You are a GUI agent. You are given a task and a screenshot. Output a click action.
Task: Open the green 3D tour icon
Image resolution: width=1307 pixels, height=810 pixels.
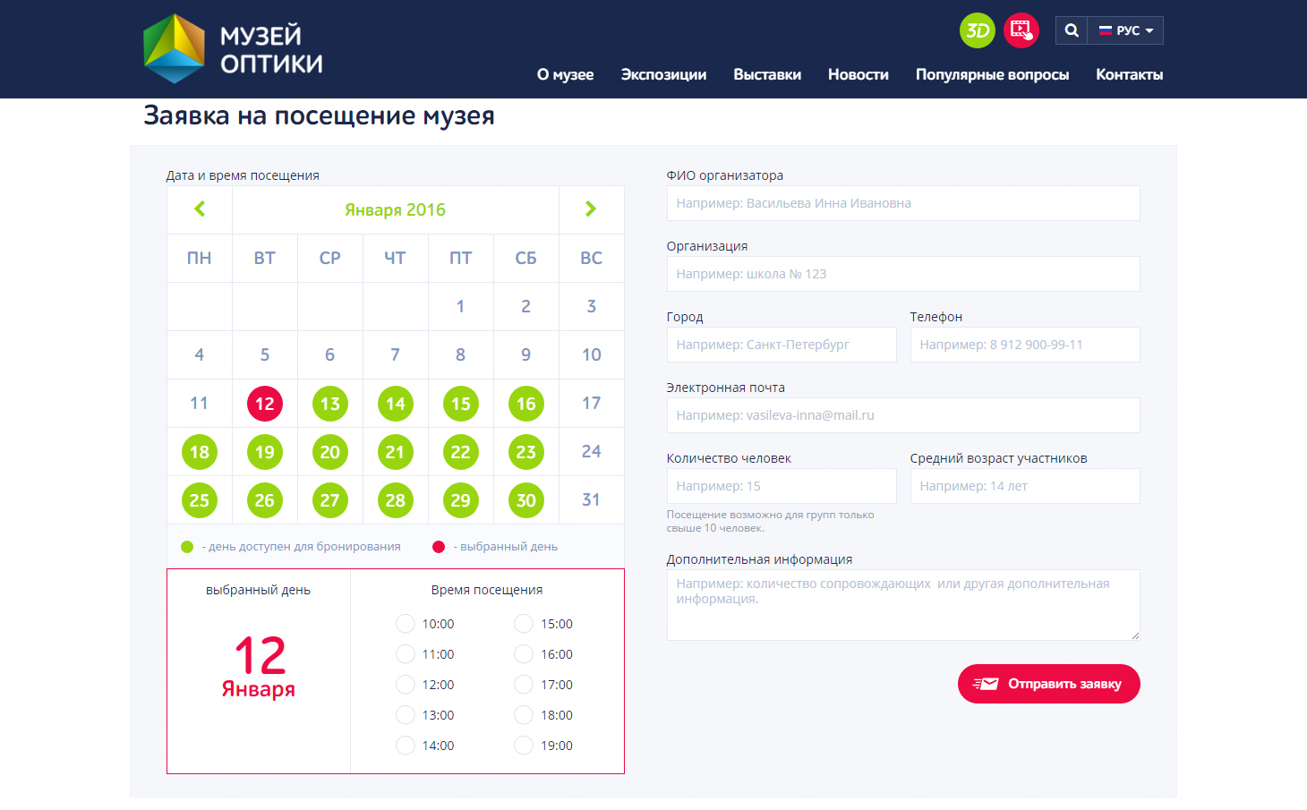pyautogui.click(x=977, y=30)
